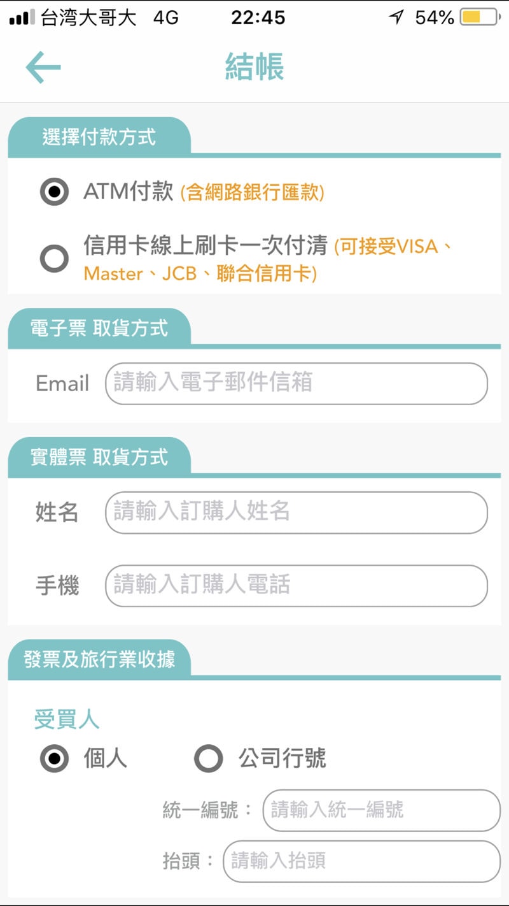Focus the Email input field
Viewport: 509px width, 906px height.
pos(296,384)
